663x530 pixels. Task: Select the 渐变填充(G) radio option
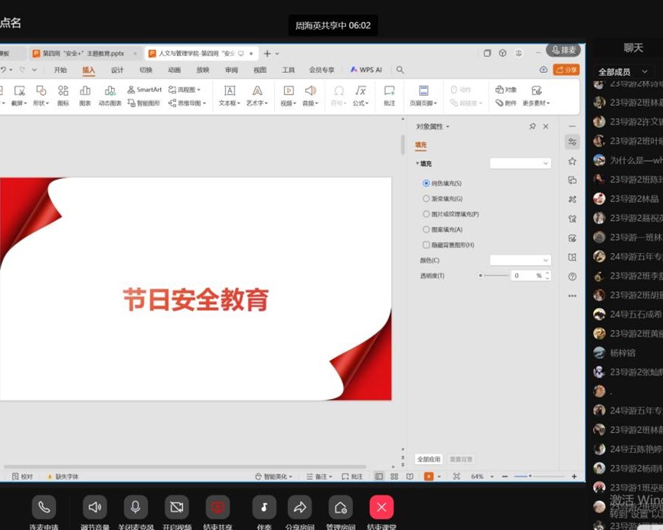[426, 199]
